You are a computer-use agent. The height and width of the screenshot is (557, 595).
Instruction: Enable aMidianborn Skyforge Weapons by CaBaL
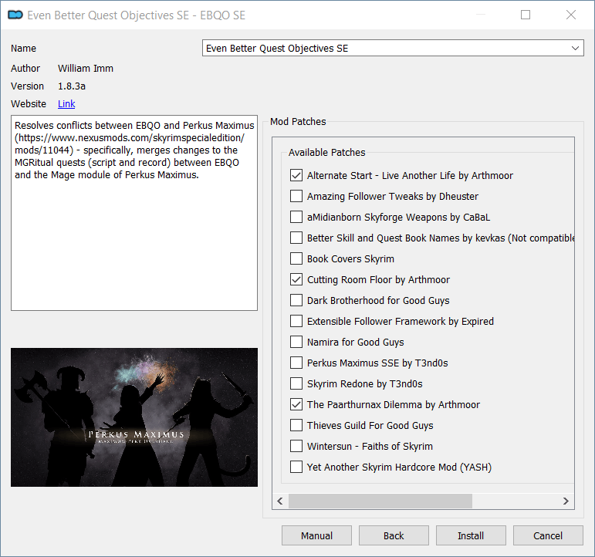point(296,217)
